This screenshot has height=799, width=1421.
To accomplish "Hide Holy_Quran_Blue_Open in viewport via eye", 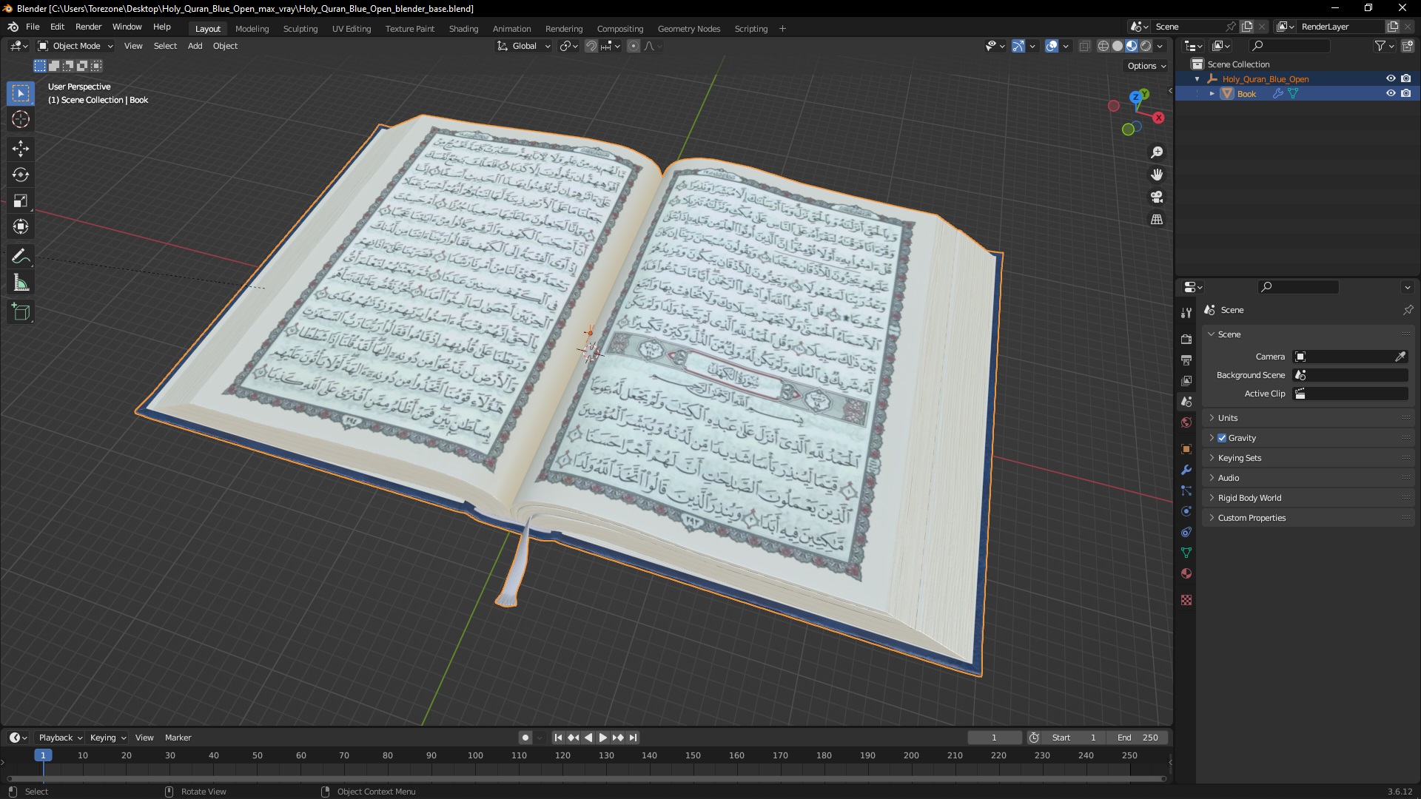I will 1391,78.
